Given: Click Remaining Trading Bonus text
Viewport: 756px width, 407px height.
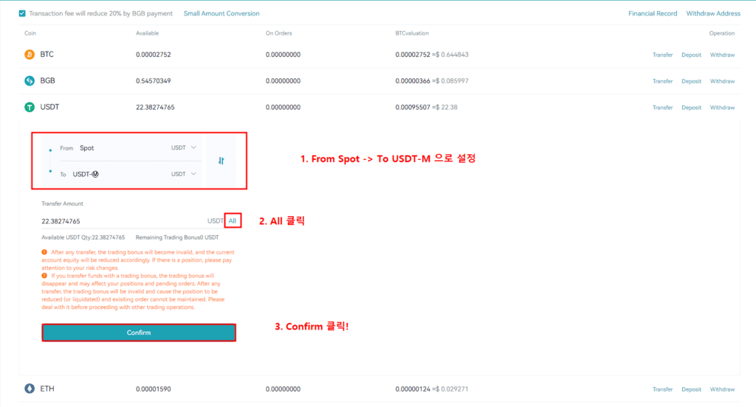Looking at the screenshot, I should point(177,237).
